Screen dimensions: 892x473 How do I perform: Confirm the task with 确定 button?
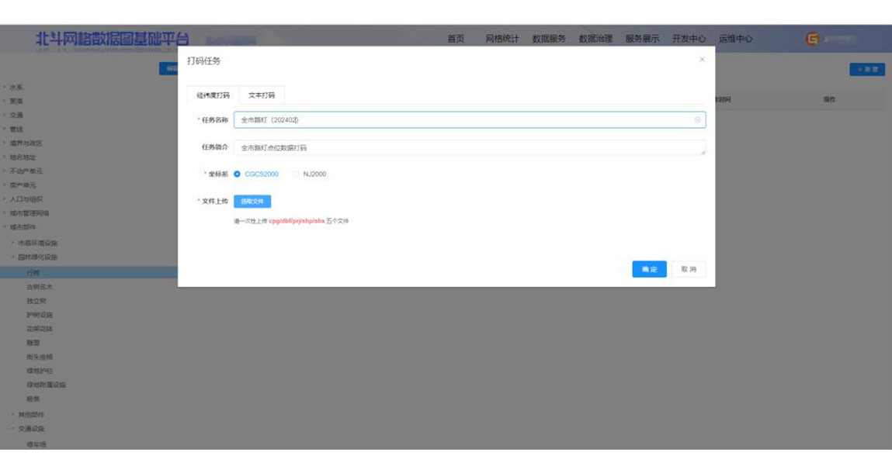[x=649, y=269]
